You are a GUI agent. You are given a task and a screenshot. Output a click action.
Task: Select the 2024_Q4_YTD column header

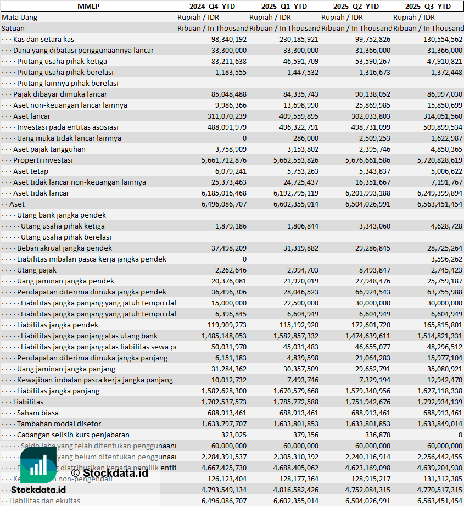tap(212, 6)
